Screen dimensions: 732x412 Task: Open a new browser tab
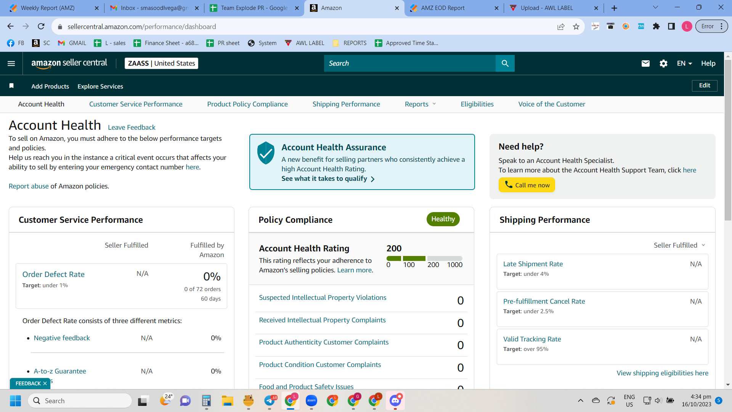point(614,8)
